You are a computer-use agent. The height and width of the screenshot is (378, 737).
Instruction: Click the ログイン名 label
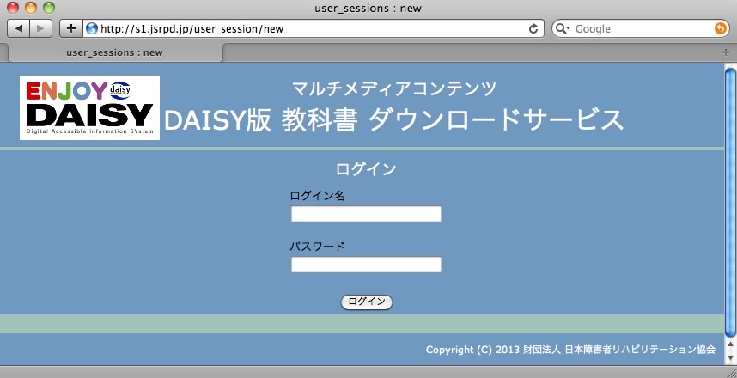pos(318,196)
